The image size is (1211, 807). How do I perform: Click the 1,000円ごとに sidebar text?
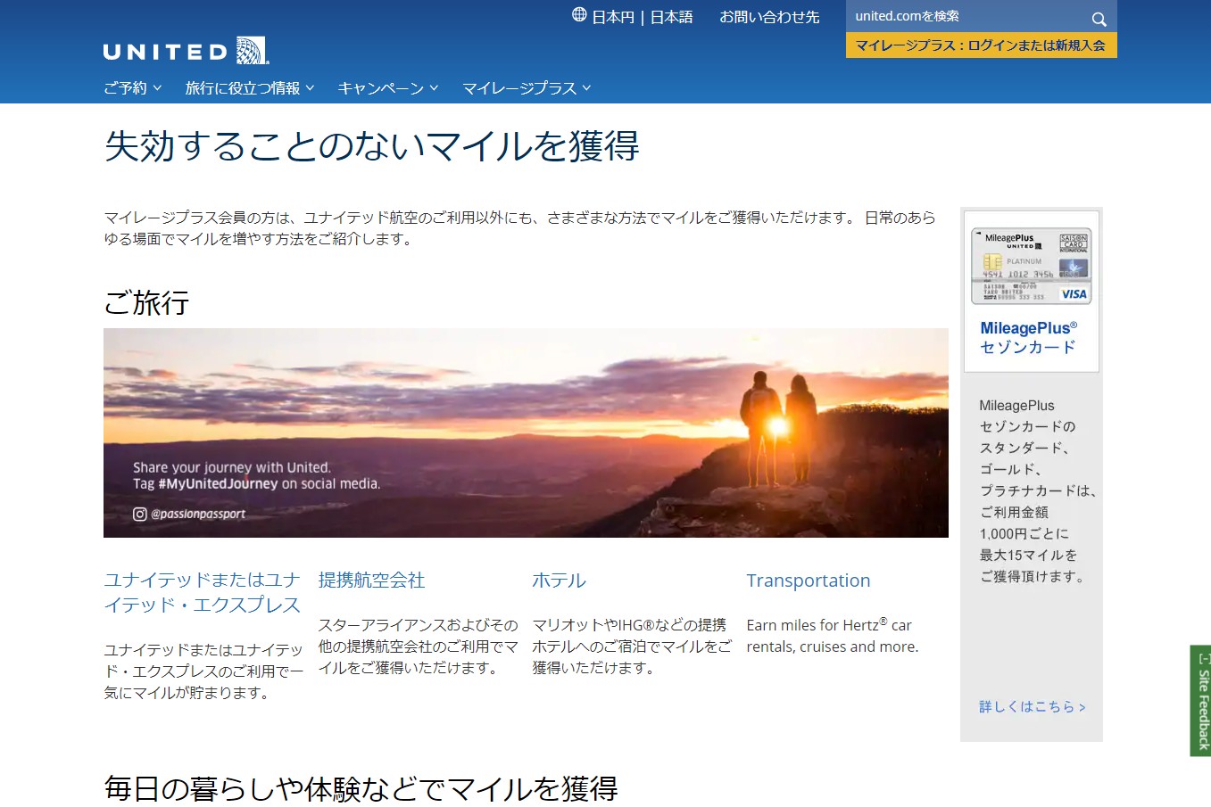click(1024, 534)
